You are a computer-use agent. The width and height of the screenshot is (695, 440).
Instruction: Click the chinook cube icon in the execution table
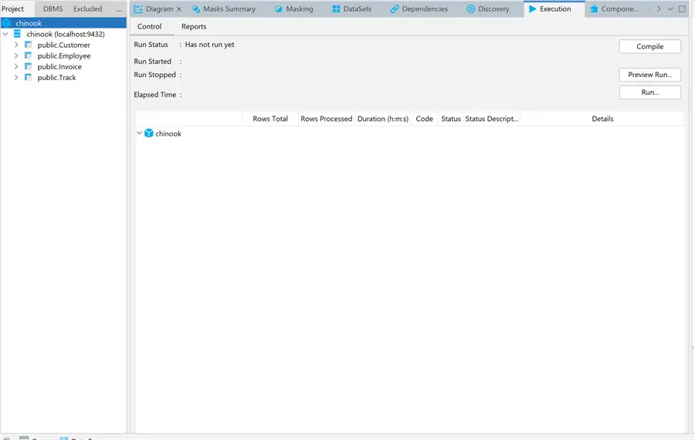(149, 133)
